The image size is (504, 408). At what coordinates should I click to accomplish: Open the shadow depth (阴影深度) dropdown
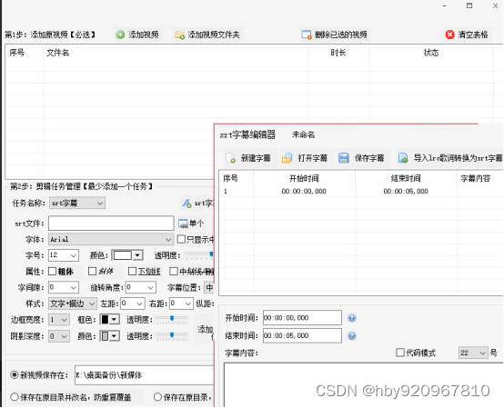point(59,336)
